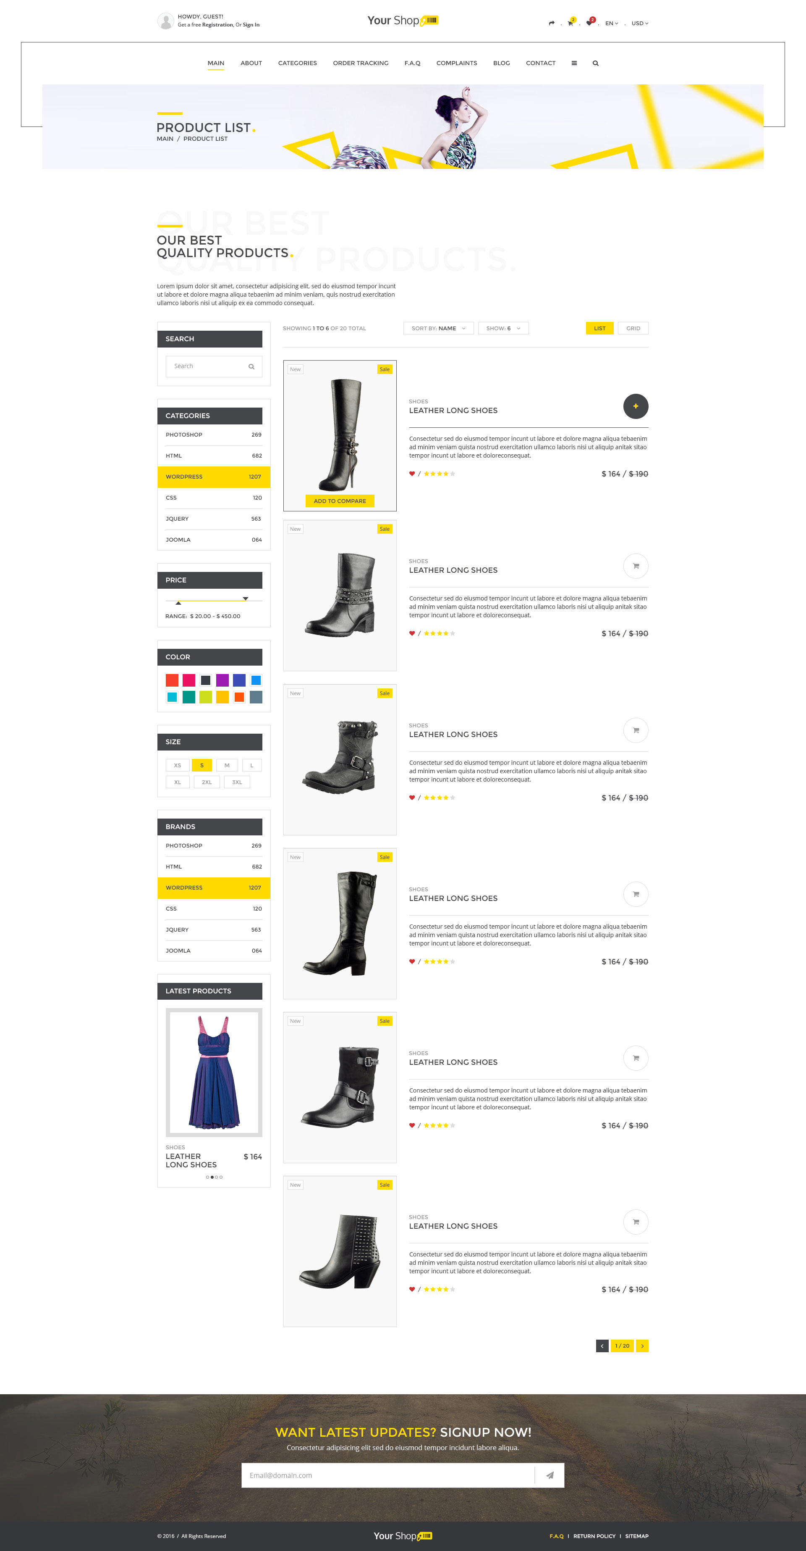Click the ADD TO COMPARE button
Screen dimensions: 806x1551
tap(340, 501)
